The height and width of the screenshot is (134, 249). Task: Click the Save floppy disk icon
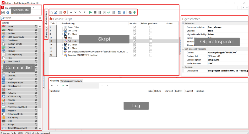pyautogui.click(x=3, y=13)
